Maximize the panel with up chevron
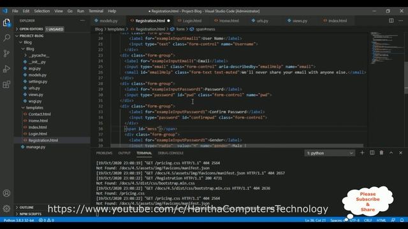The width and height of the screenshot is (408, 229). pos(391,153)
